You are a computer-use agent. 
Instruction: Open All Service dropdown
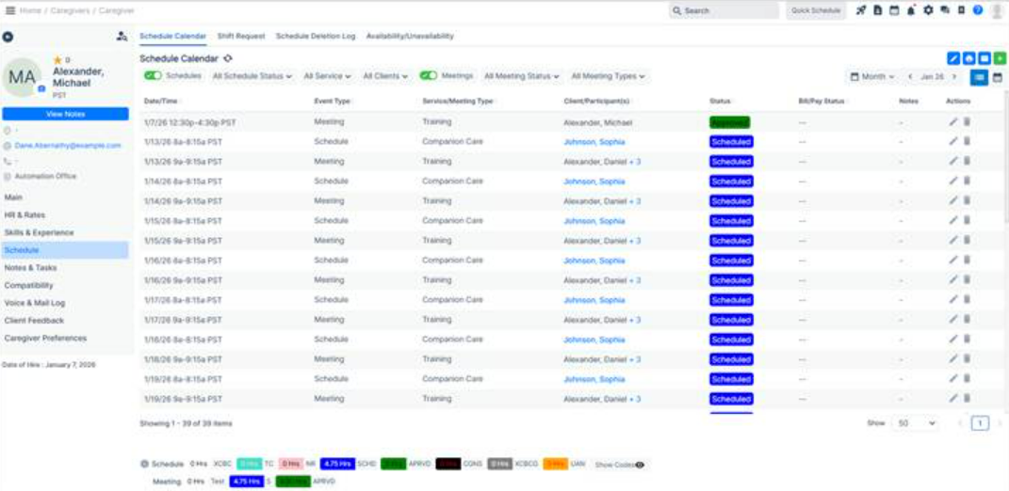pyautogui.click(x=328, y=76)
